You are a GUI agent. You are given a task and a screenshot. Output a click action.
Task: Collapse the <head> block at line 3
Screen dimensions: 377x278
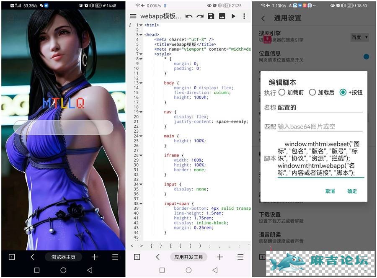point(141,35)
